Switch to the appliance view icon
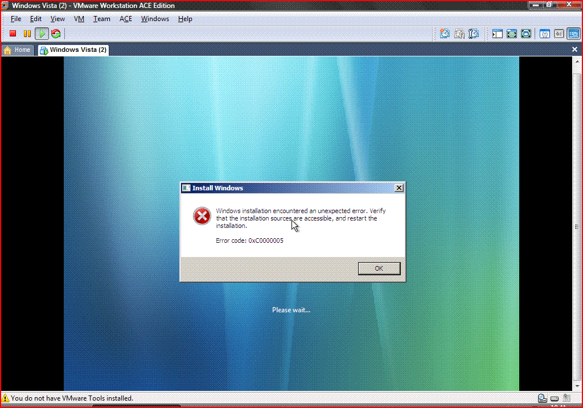This screenshot has height=408, width=583. pyautogui.click(x=559, y=34)
